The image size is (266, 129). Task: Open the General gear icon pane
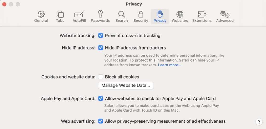click(41, 14)
